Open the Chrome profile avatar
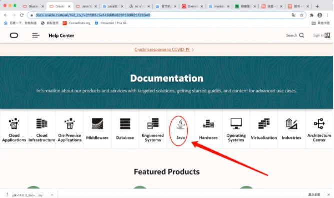Image resolution: width=334 pixels, height=198 pixels. 320,15
